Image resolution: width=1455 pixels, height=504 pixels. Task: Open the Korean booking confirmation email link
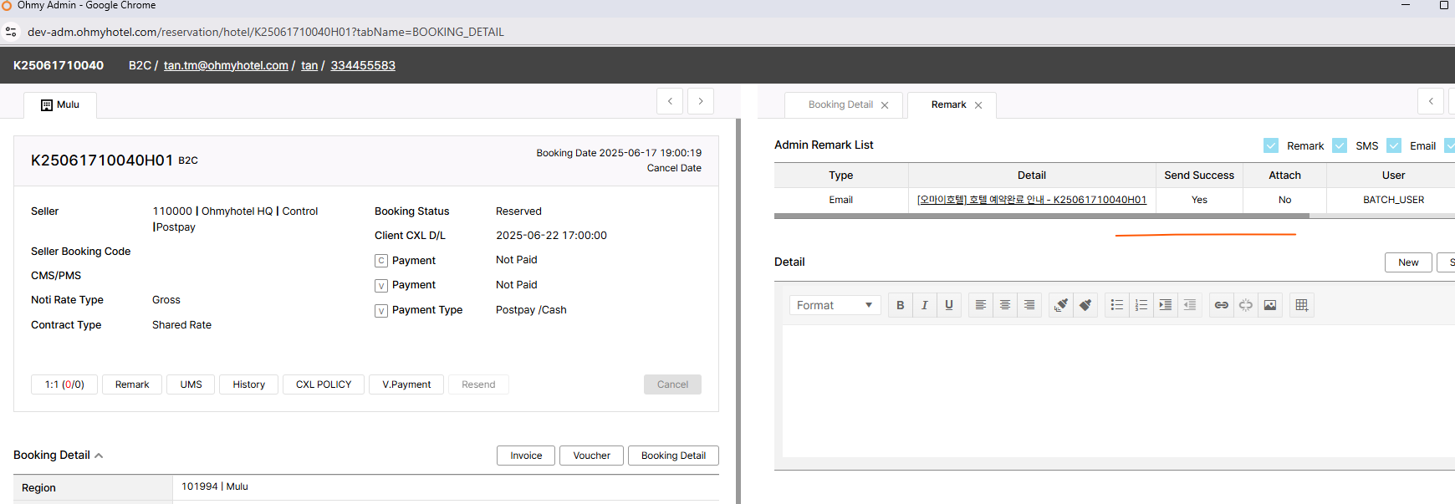coord(1031,200)
